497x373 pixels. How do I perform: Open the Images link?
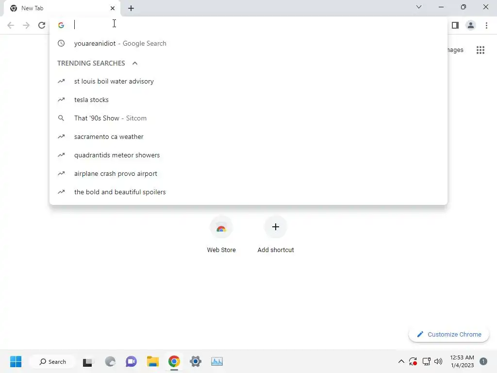tap(455, 50)
